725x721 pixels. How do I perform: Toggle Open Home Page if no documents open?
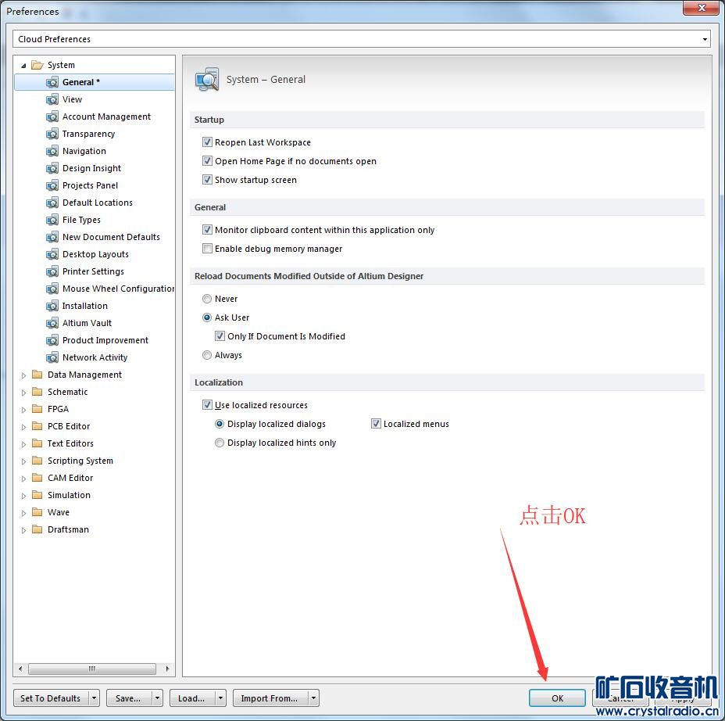(x=207, y=161)
